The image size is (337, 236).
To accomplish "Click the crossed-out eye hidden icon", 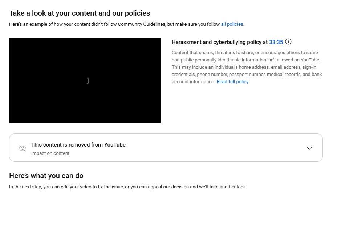I will (23, 148).
